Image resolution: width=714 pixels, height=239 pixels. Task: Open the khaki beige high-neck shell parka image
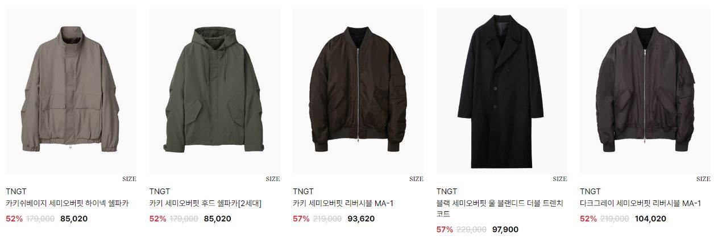click(x=71, y=91)
